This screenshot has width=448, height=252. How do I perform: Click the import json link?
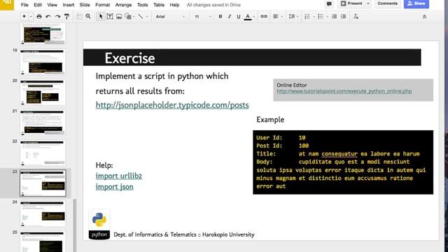(114, 187)
